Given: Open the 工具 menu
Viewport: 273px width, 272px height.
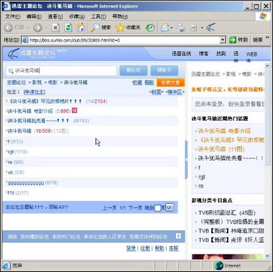Looking at the screenshot, I should coord(98,17).
